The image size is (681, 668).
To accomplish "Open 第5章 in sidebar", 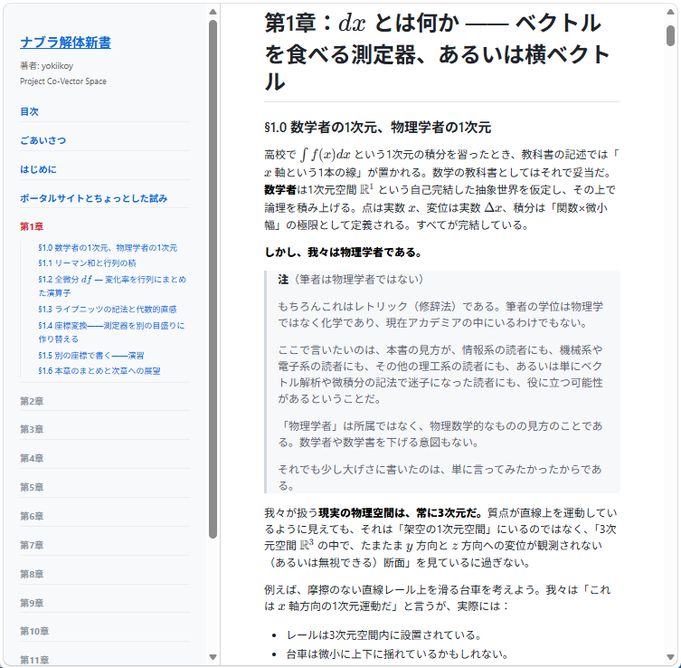I will [x=32, y=487].
